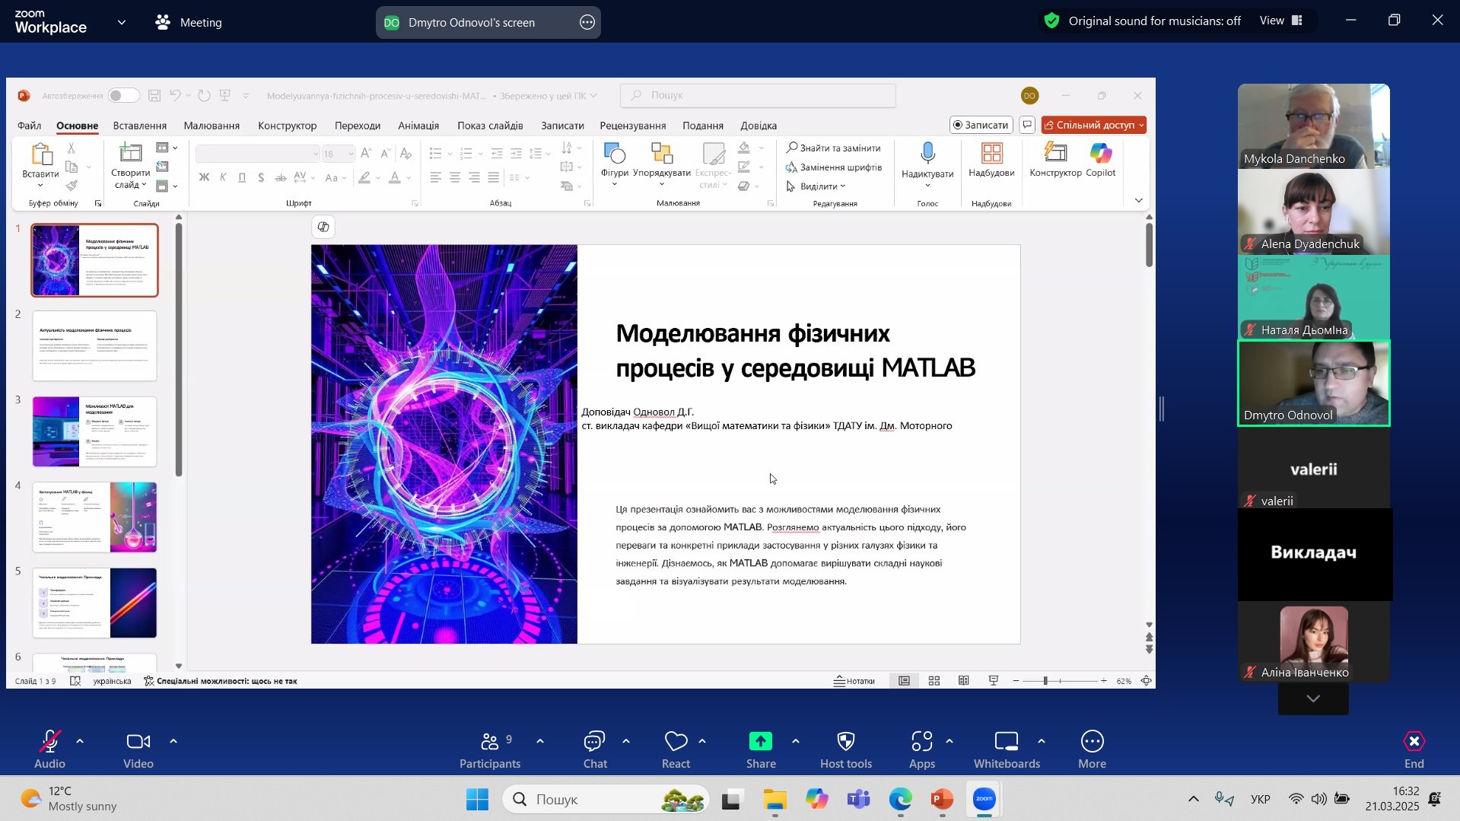Adjust the slide zoom slider handle

[1045, 681]
